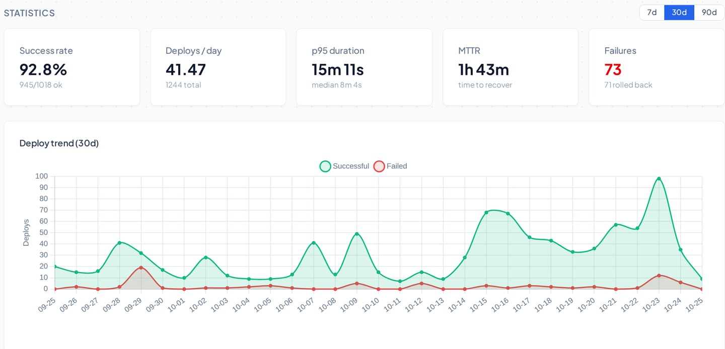Click the "Success rate" card label
This screenshot has width=725, height=349.
46,51
